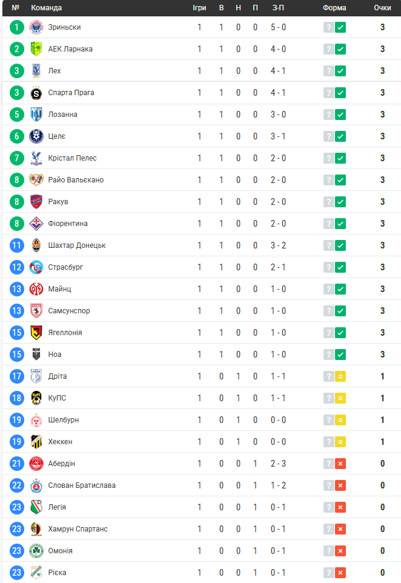Click the green position badge number 1
401x583 pixels.
(17, 27)
